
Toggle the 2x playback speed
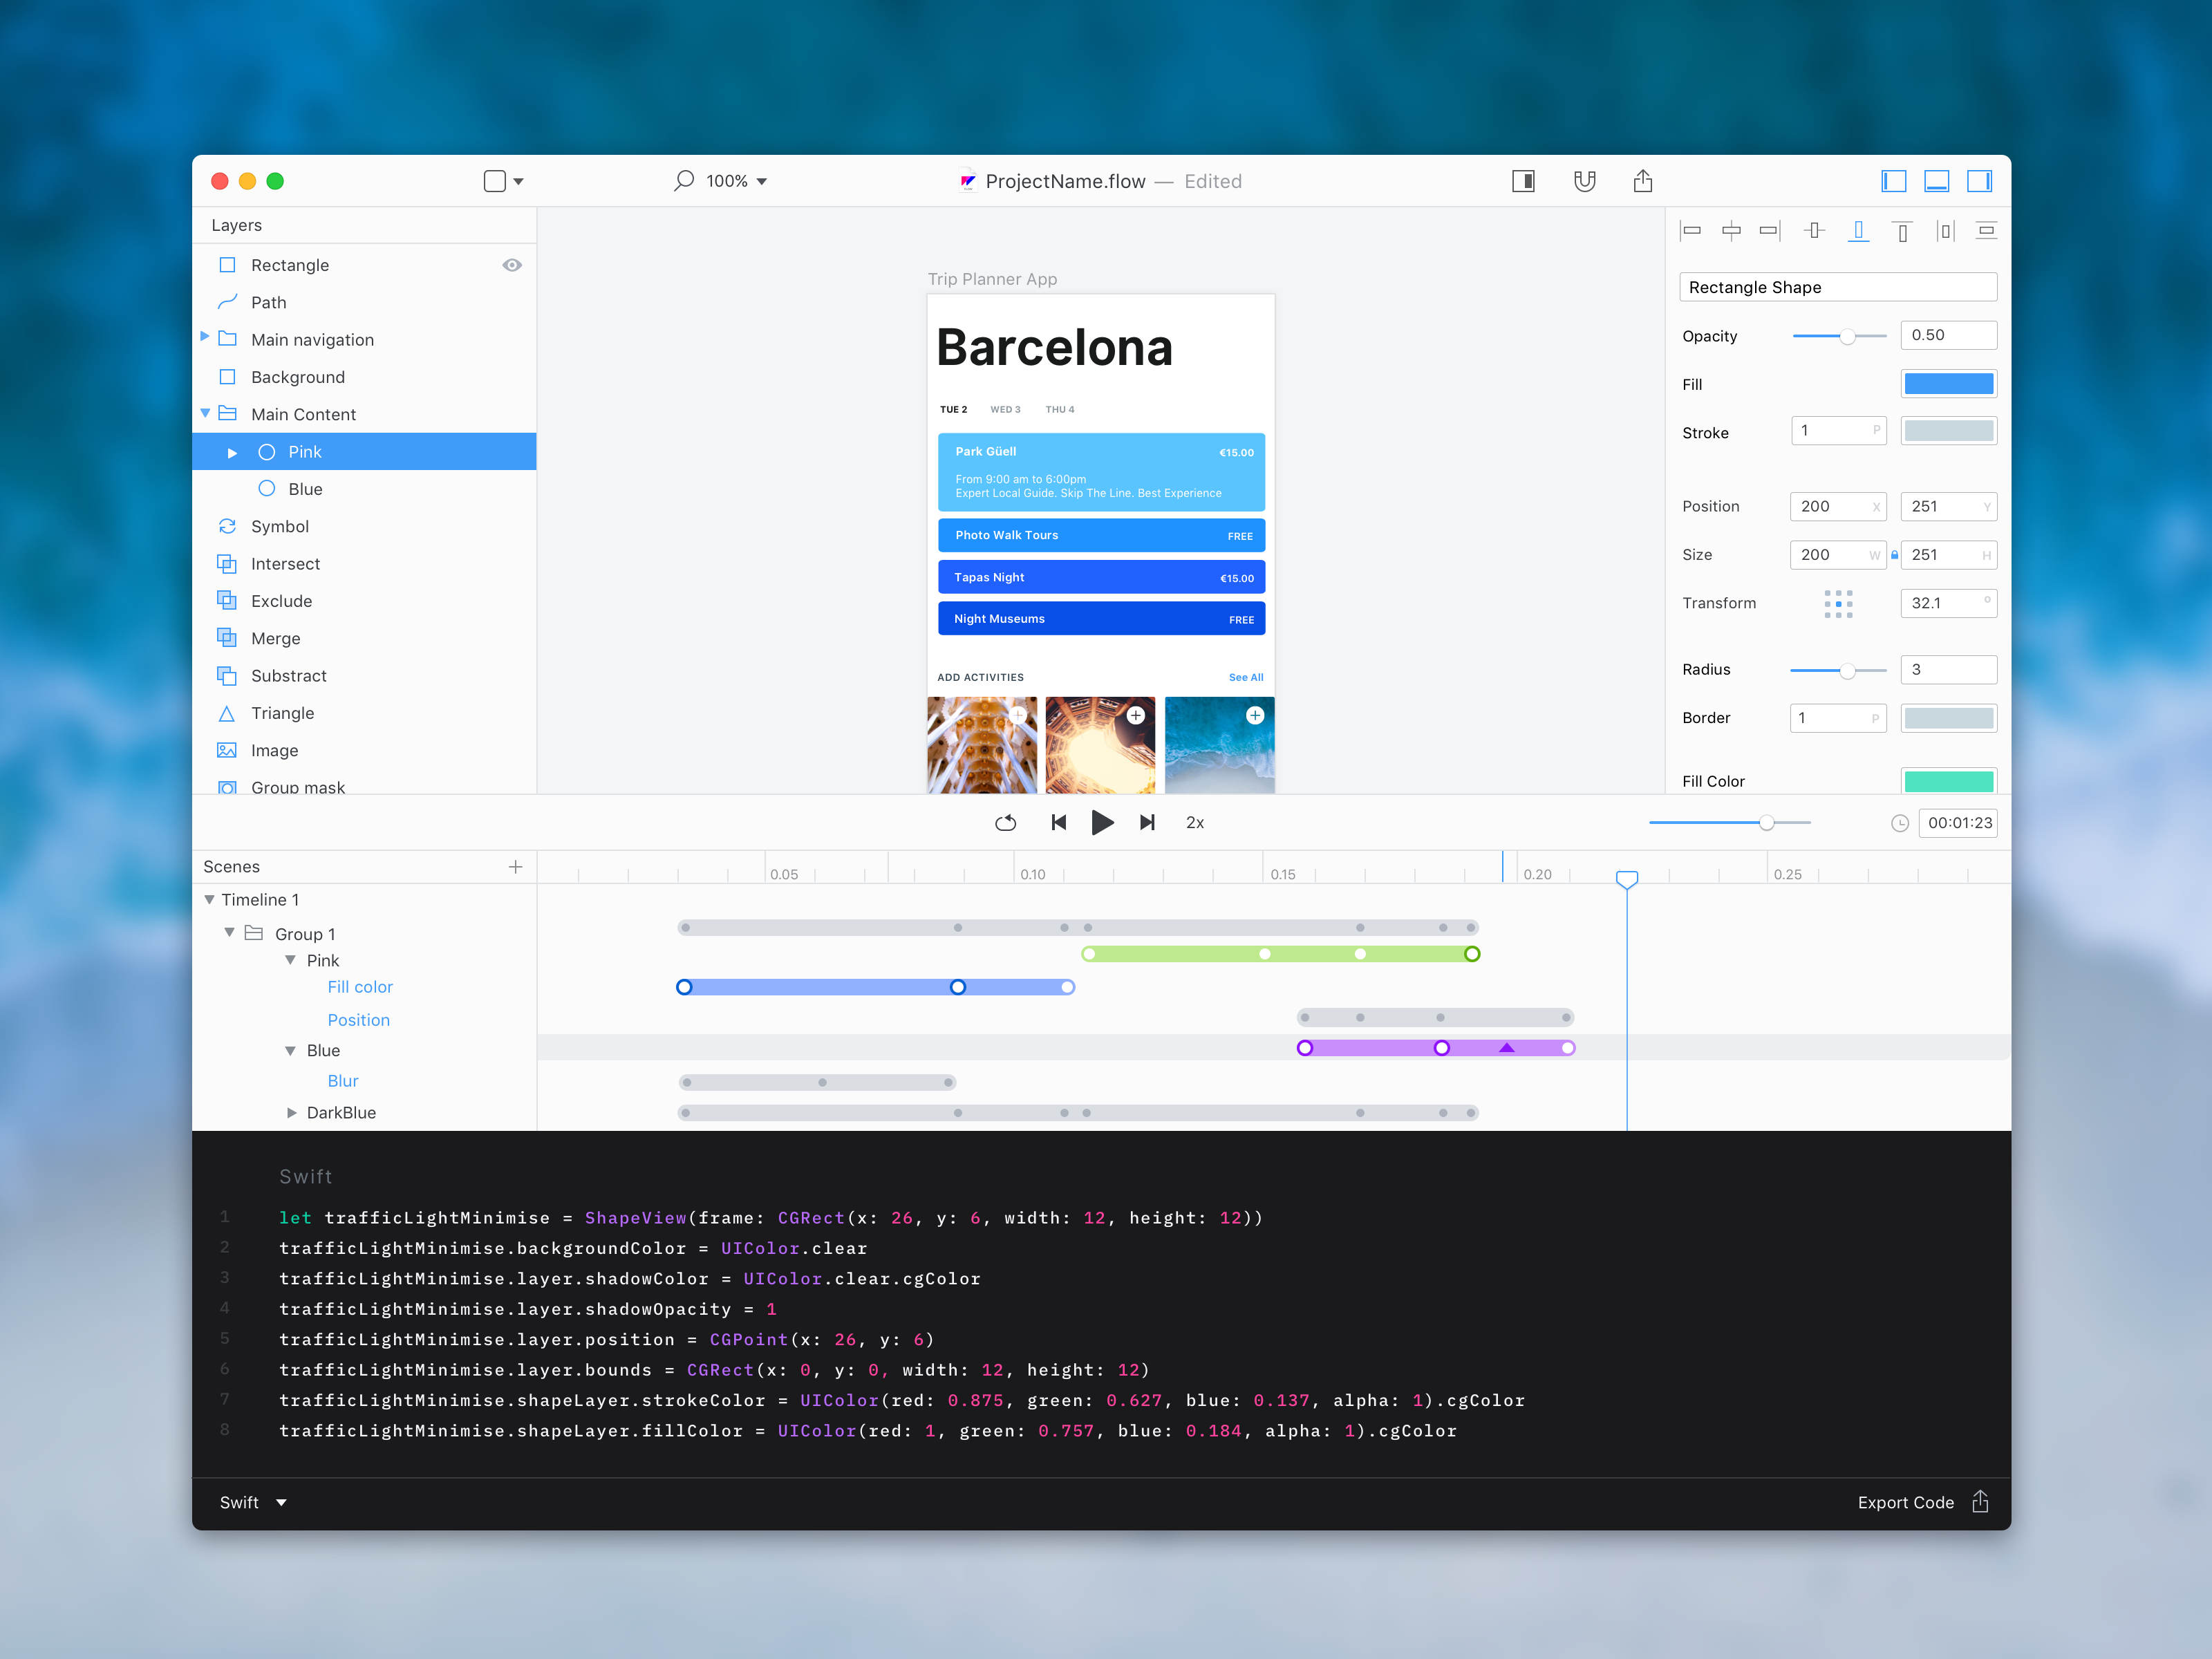point(1195,822)
